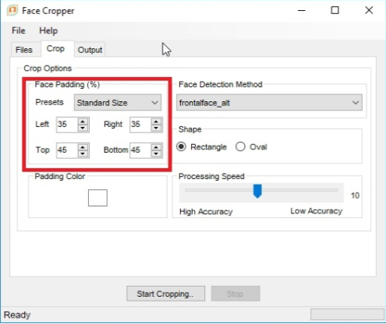
Task: Increase Top padding with up arrow
Action: pyautogui.click(x=83, y=147)
